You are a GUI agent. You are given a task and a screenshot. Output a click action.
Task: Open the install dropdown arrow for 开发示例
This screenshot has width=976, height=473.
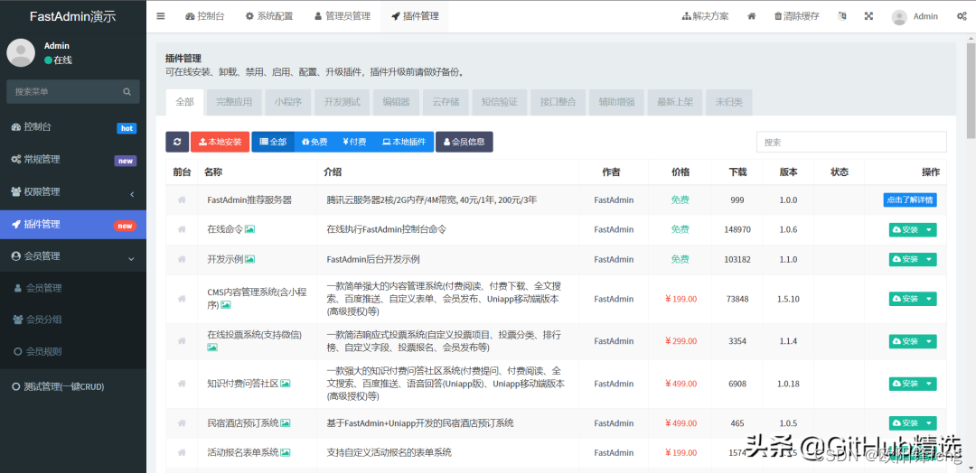[929, 259]
